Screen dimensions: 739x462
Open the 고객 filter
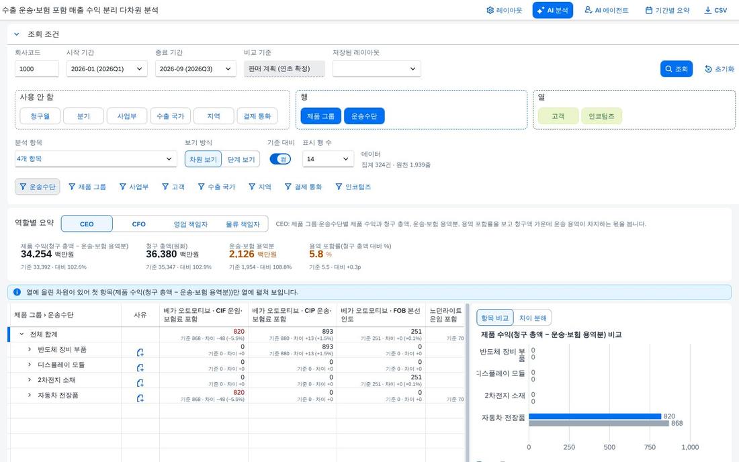(x=173, y=187)
